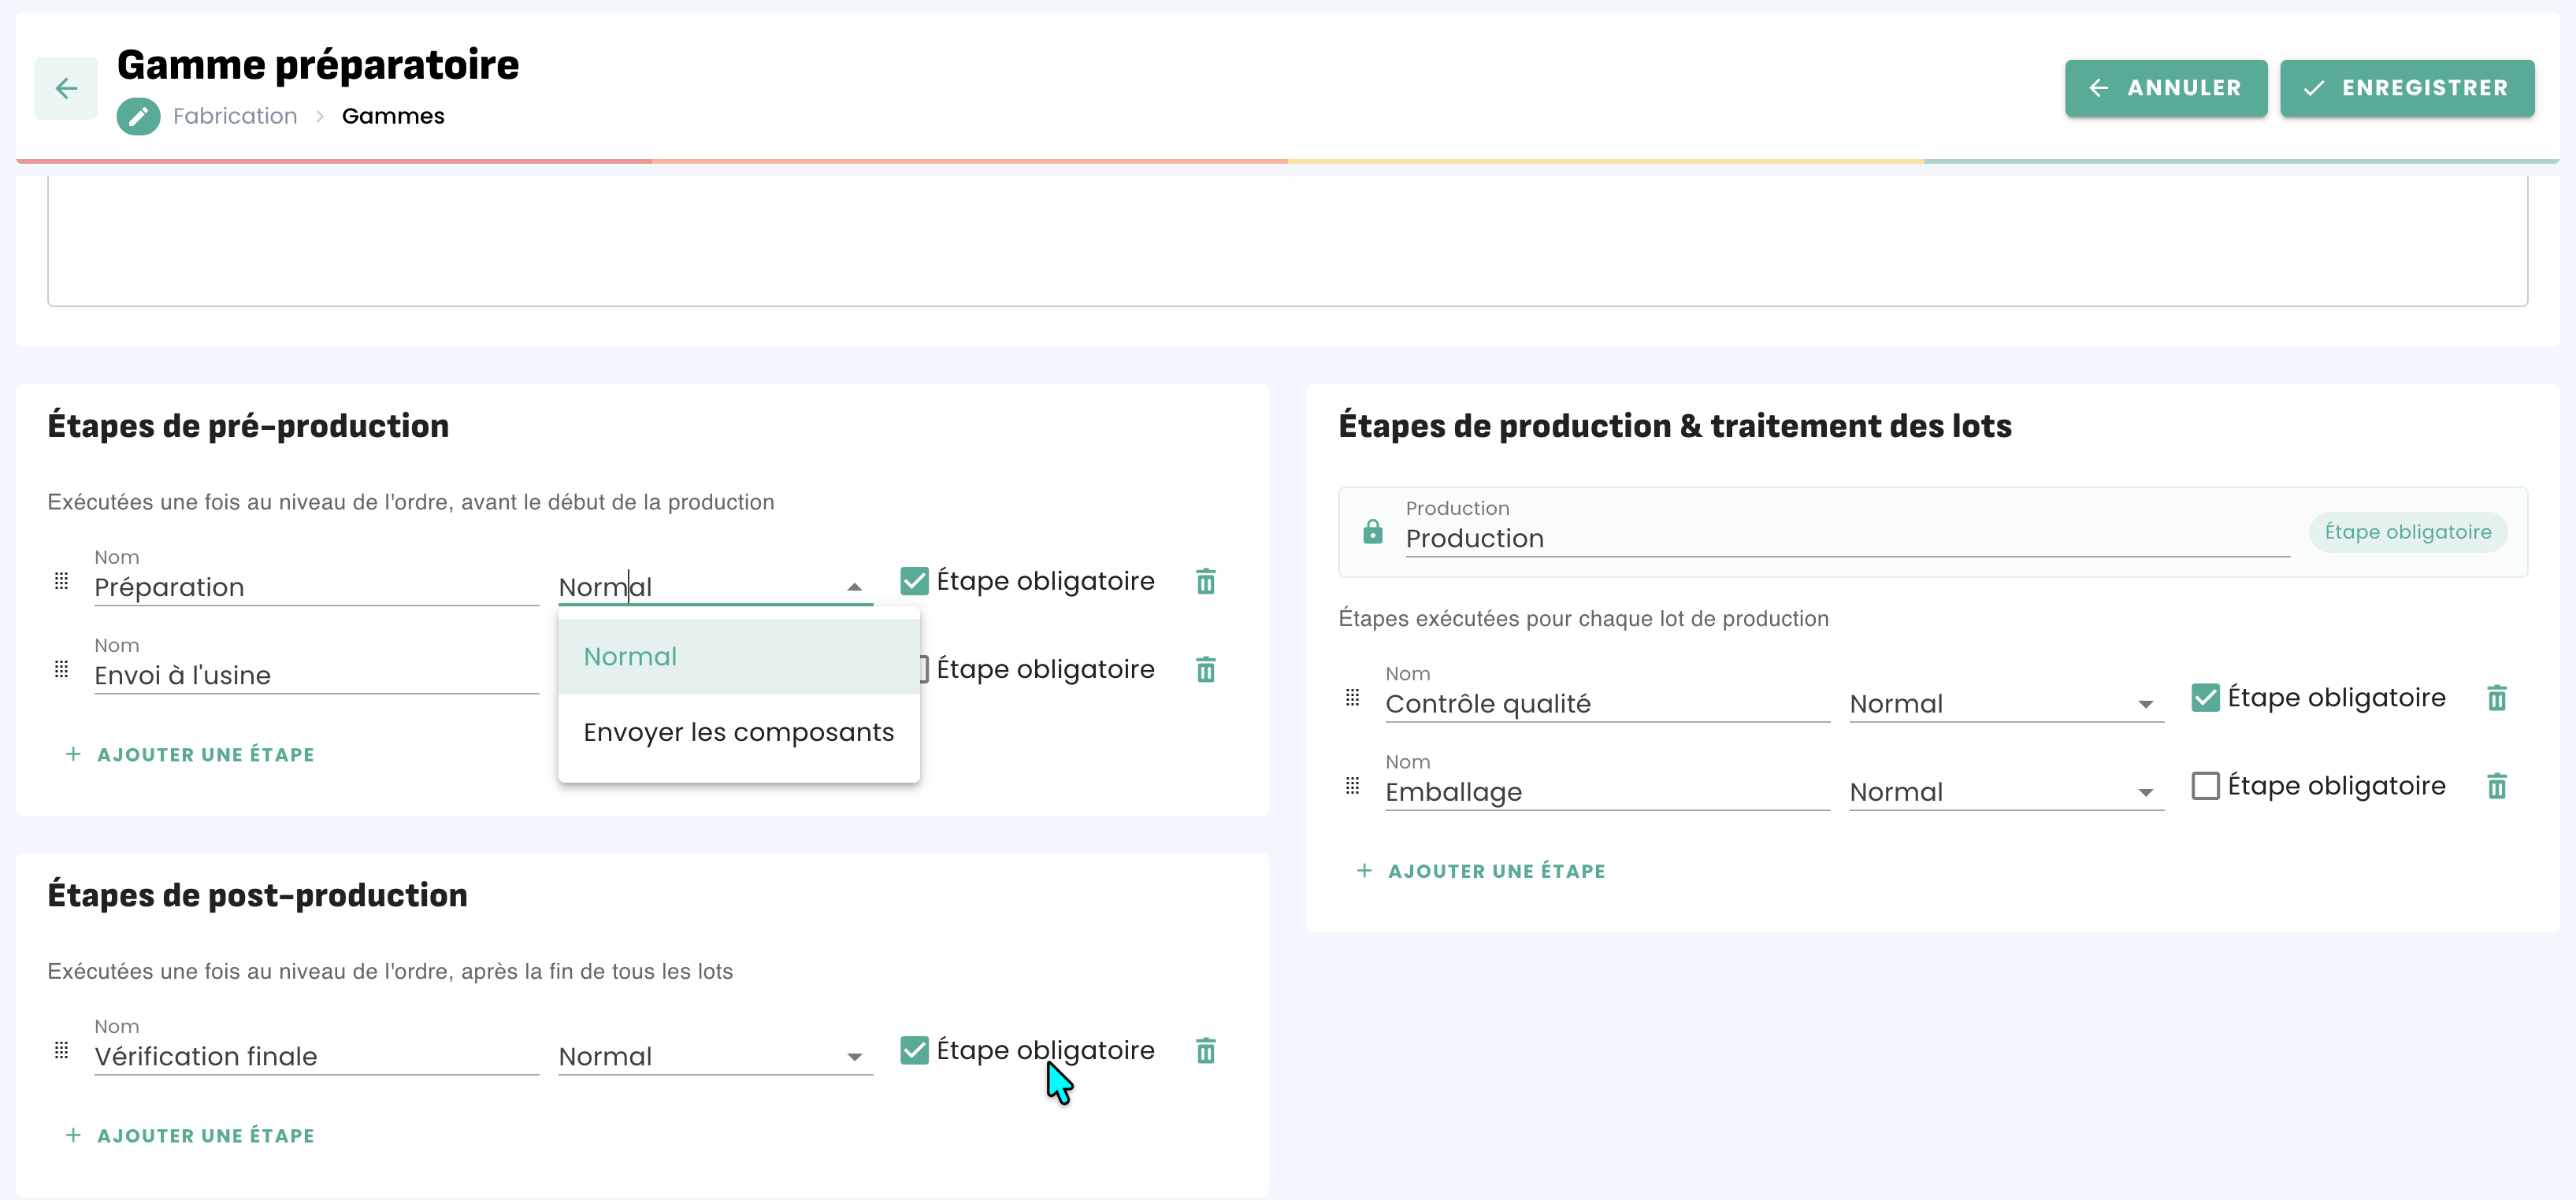Expand the Emballage Normal dropdown

[2005, 792]
